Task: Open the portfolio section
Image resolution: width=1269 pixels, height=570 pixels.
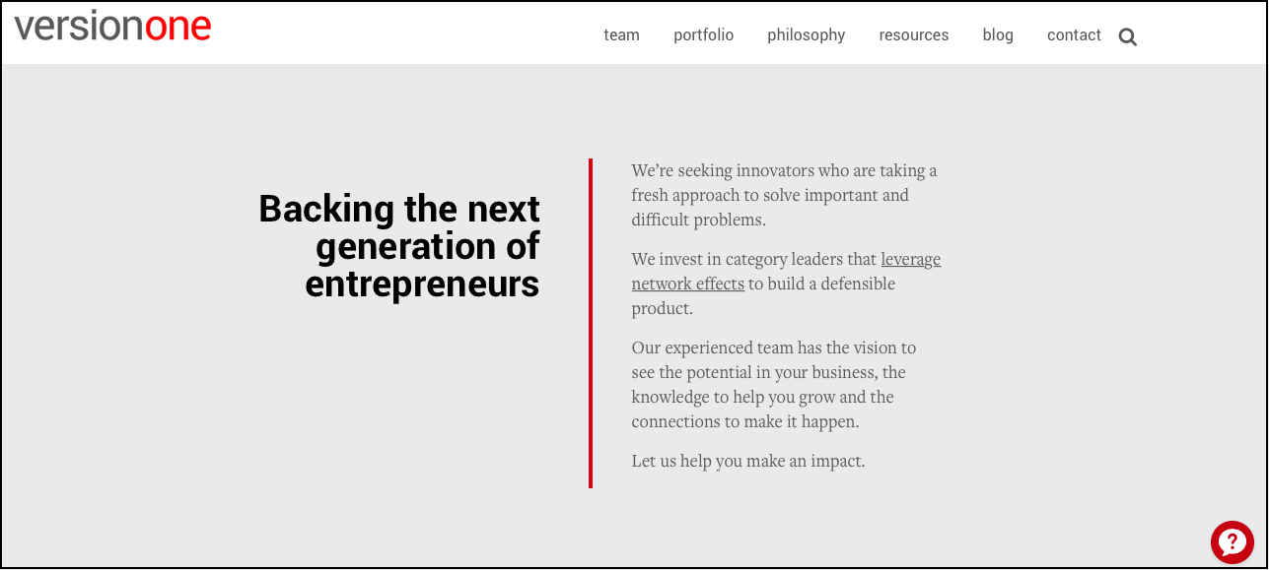Action: click(703, 34)
